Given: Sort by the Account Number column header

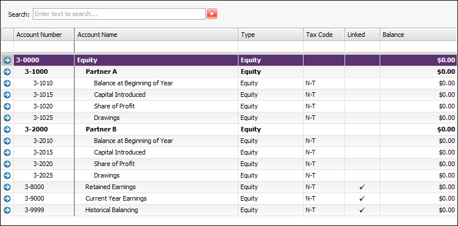Looking at the screenshot, I should [x=44, y=35].
